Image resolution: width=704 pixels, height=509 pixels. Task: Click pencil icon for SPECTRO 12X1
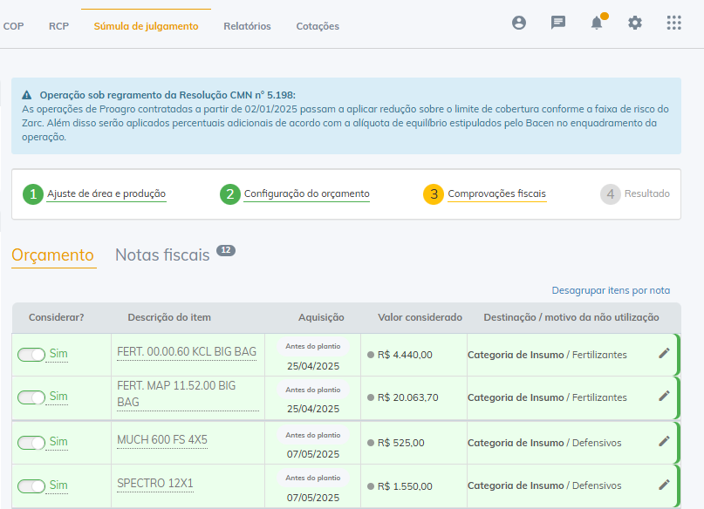tap(664, 485)
